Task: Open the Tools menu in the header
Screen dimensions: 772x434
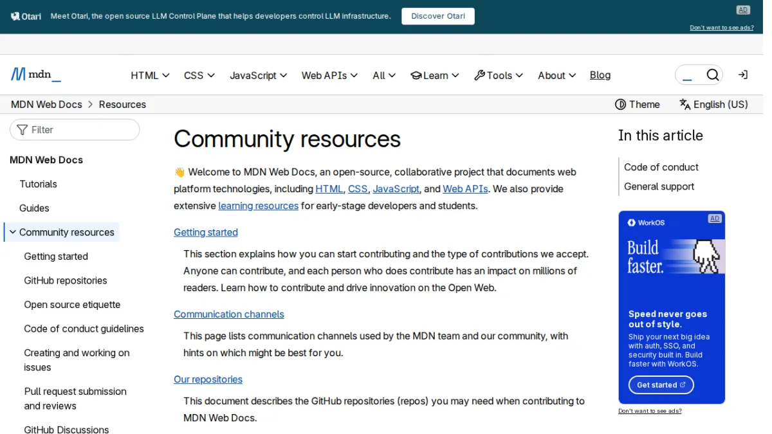Action: [x=499, y=75]
